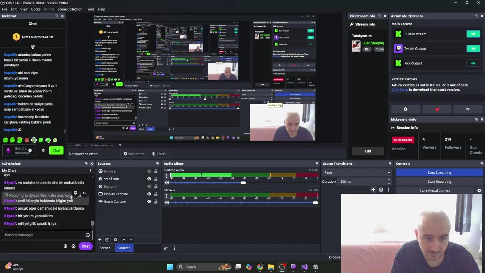Open scene transition properties three-dot menu
This screenshot has width=485, height=273.
388,190
